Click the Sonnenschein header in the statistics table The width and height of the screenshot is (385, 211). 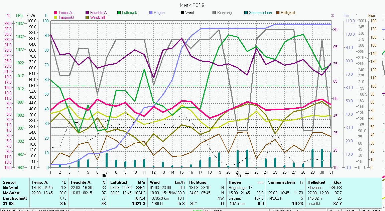coord(281,182)
